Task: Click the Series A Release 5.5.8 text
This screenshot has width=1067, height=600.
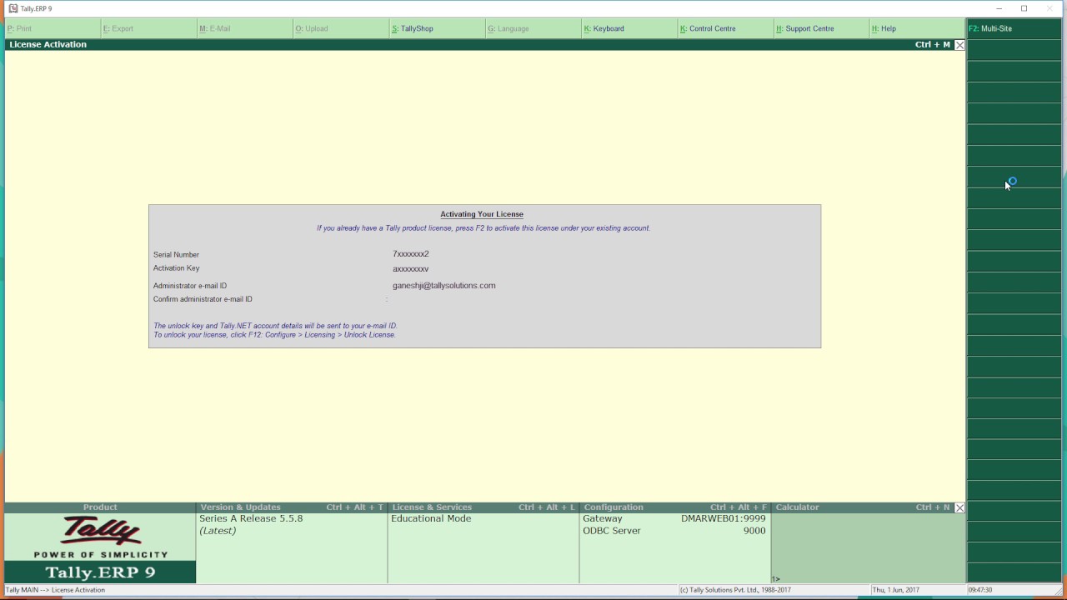Action: 251,518
